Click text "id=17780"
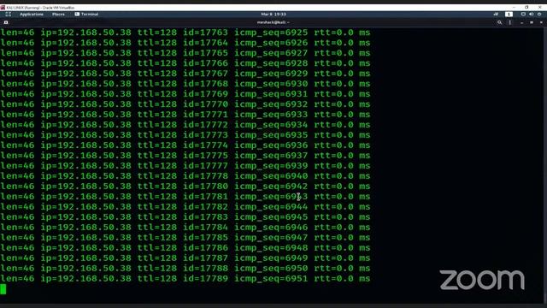 pyautogui.click(x=205, y=187)
